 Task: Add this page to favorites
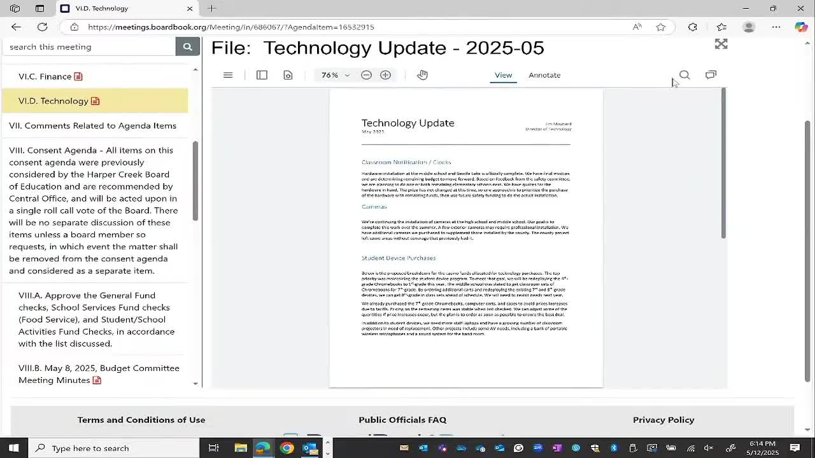661,27
